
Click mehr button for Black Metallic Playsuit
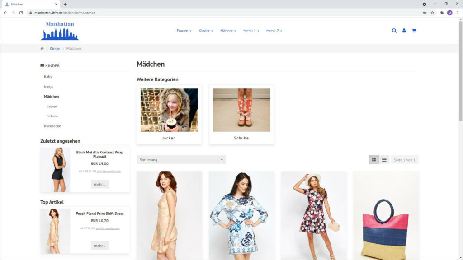(99, 184)
